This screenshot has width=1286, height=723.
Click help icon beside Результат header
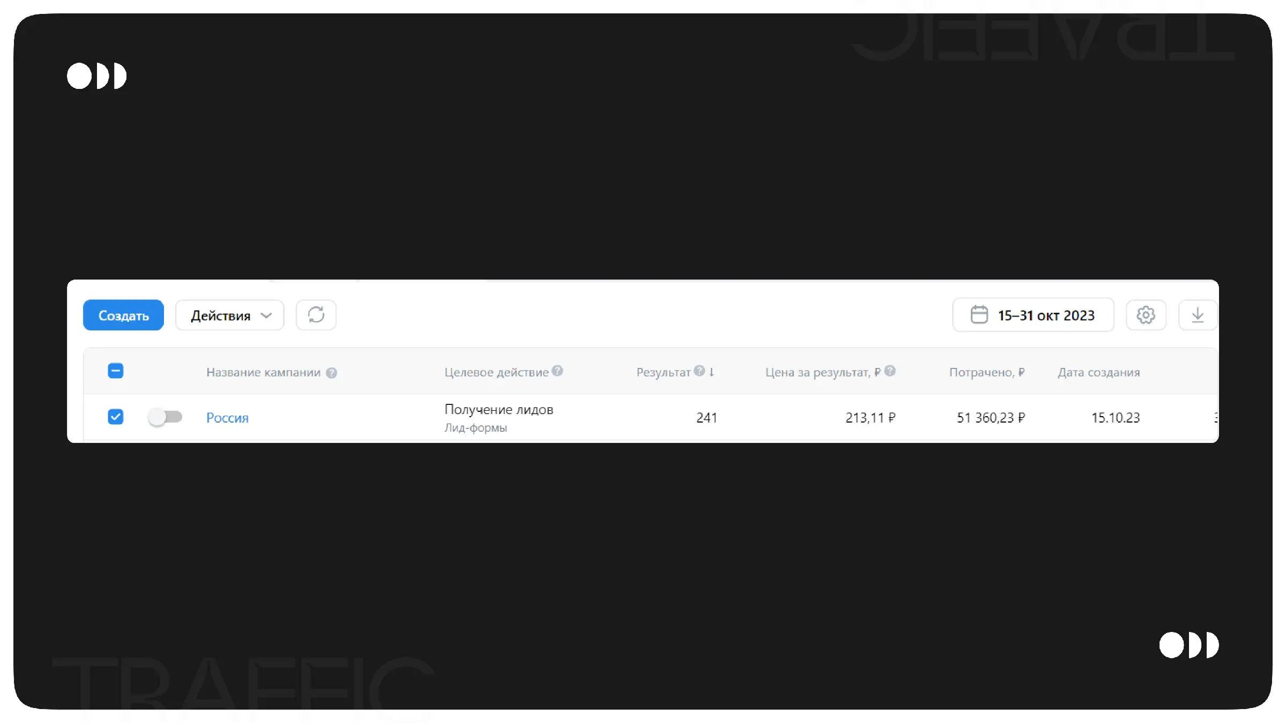pyautogui.click(x=699, y=371)
